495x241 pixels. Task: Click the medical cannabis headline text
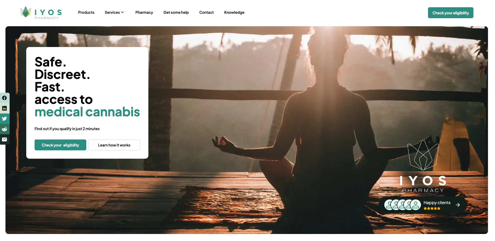87,112
